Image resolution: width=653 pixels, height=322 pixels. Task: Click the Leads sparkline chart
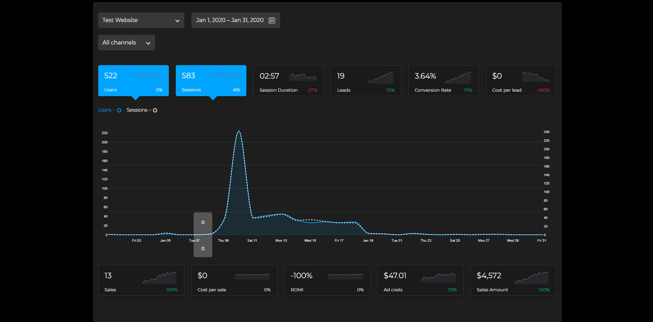(x=380, y=78)
